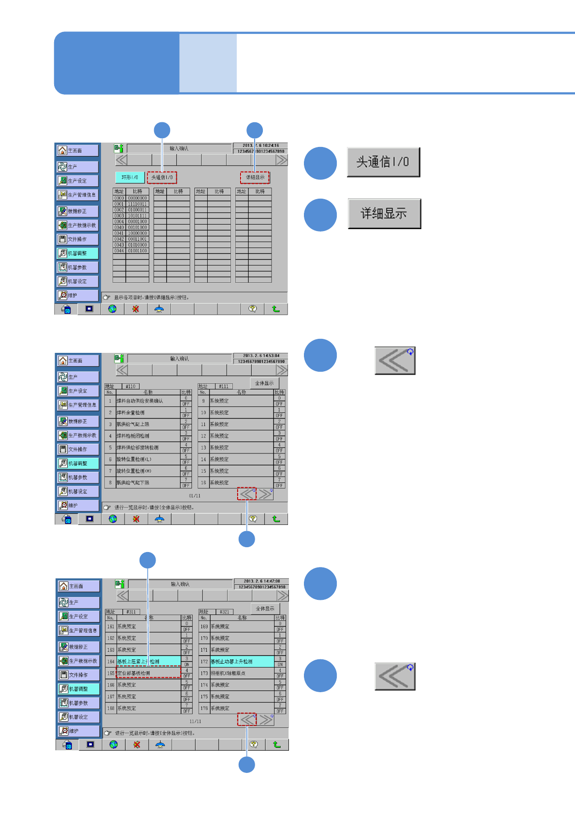The width and height of the screenshot is (575, 814).
Task: Click green return arrow on 01/11 page screen
Action: tap(276, 519)
